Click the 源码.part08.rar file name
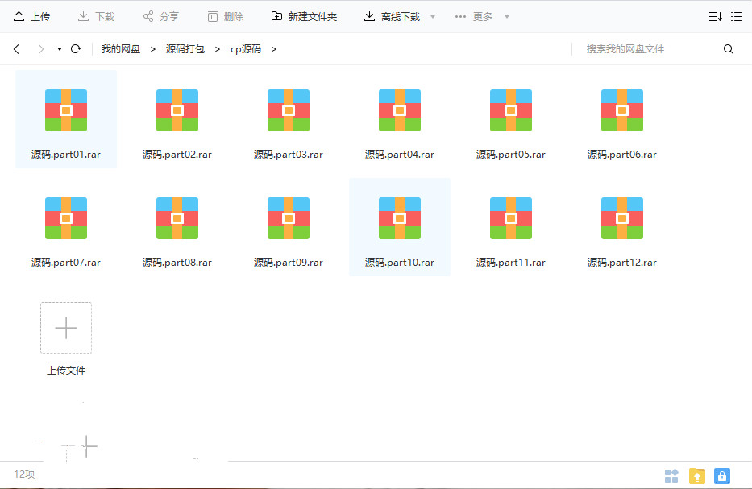The image size is (752, 489). pyautogui.click(x=177, y=263)
